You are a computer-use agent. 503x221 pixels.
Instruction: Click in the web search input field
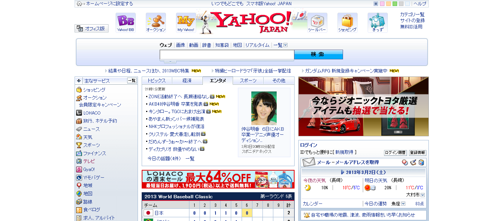pos(227,55)
